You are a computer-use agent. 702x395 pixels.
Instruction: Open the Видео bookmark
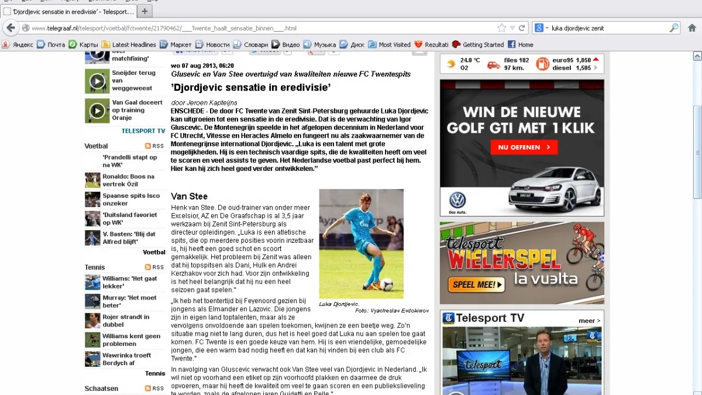tap(286, 44)
